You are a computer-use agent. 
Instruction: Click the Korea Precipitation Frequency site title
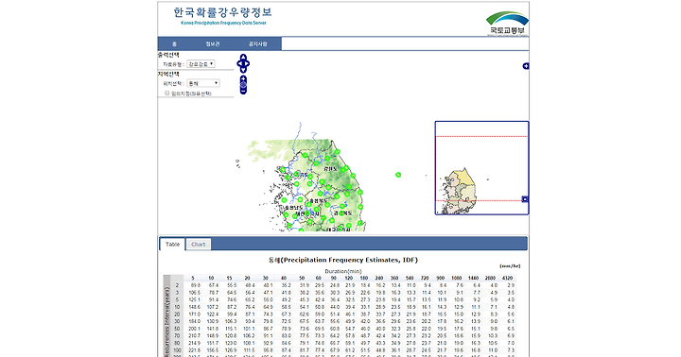(223, 16)
